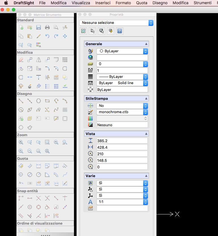Open the layer dropdown showing 0
The height and width of the screenshot is (236, 218).
(122, 64)
